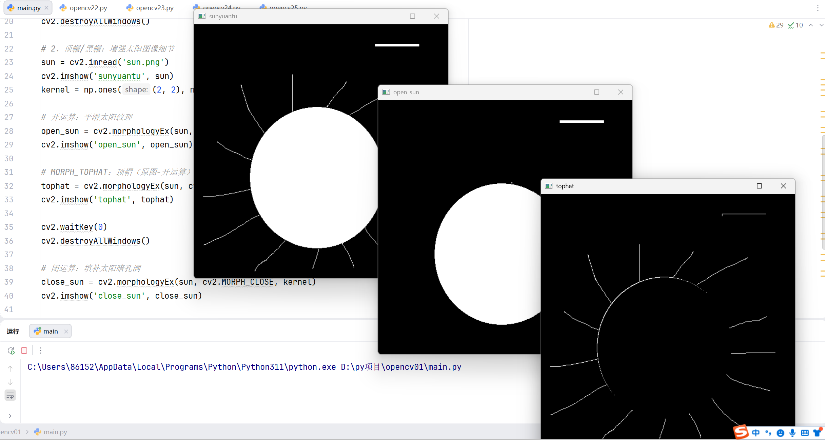825x440 pixels.
Task: Expand hidden console toolbar chevron
Action: coord(10,416)
